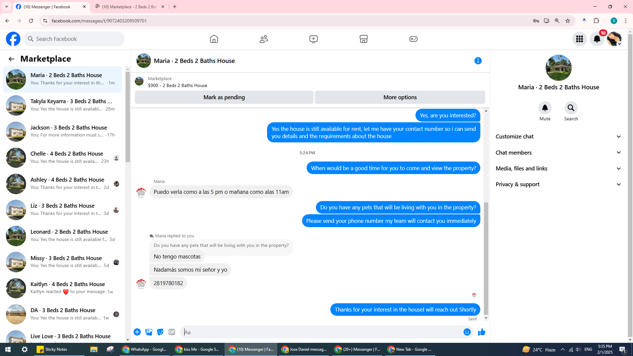Screen dimensions: 633x356
Task: Click the More options button
Action: pos(400,97)
